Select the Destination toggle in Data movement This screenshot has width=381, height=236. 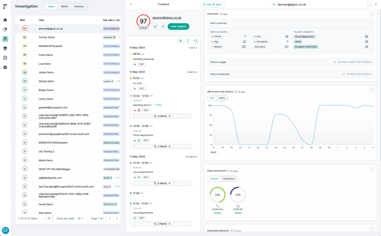point(229,179)
